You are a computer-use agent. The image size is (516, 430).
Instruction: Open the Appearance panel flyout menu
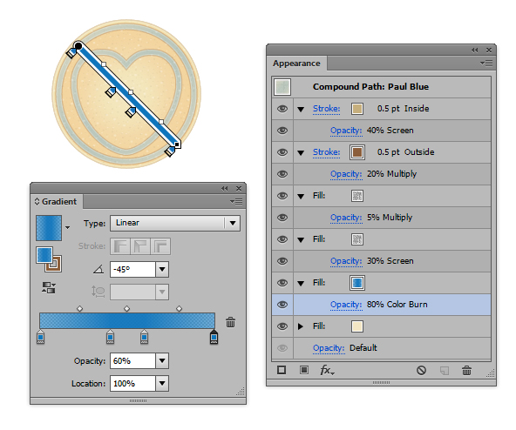click(486, 63)
